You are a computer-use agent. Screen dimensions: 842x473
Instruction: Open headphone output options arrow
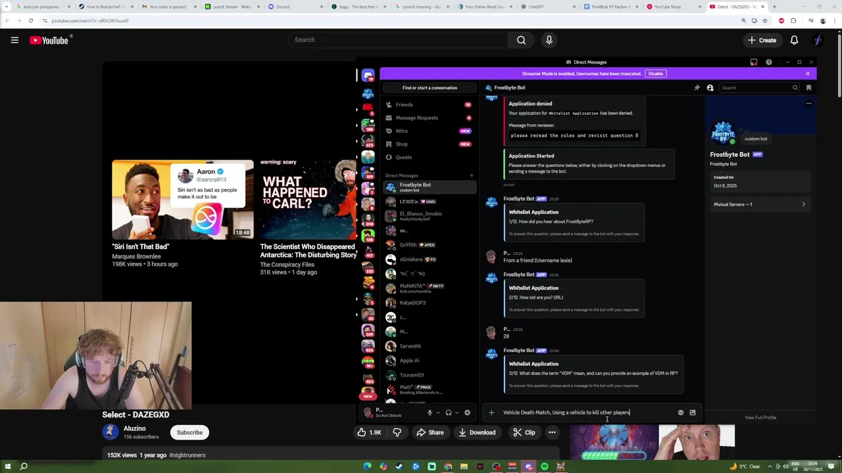(457, 413)
